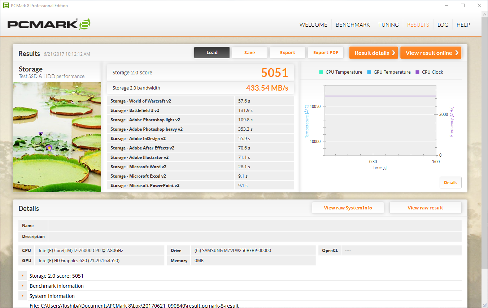Screen dimensions: 488x308
Task: Click the 433.54 MB/s bandwidth value
Action: [267, 88]
